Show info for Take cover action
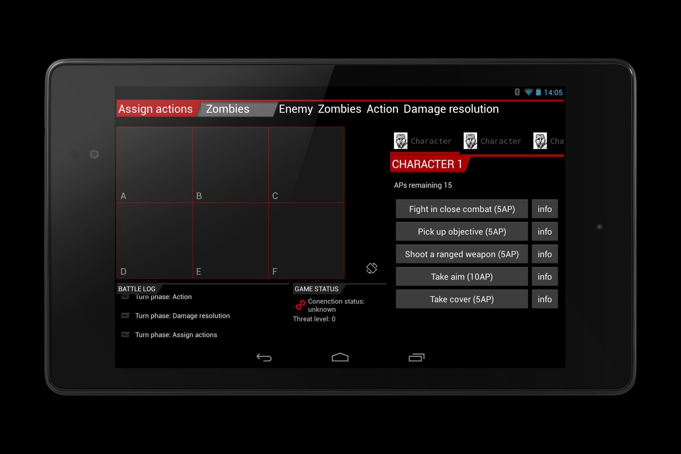Image resolution: width=681 pixels, height=454 pixels. coord(544,299)
